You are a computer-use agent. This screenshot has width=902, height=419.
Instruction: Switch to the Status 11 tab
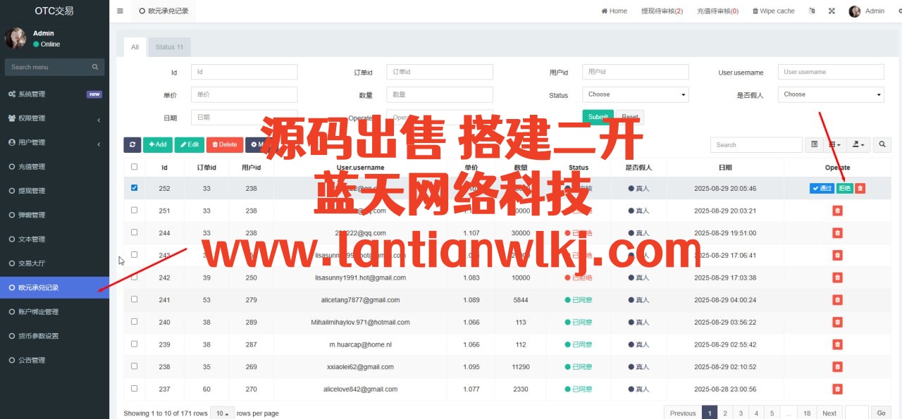tap(169, 47)
